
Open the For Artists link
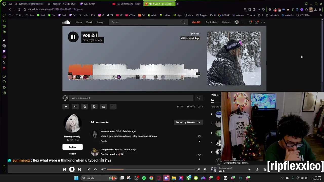[x=211, y=22]
